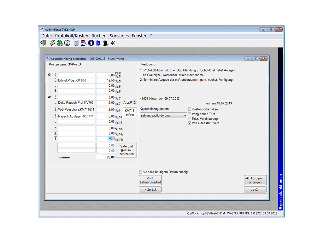Toggle the KV711 an/aus button
323x242 pixels.
(x=130, y=113)
